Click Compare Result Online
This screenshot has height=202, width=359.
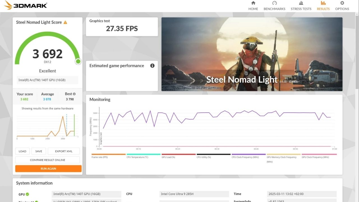(47, 160)
